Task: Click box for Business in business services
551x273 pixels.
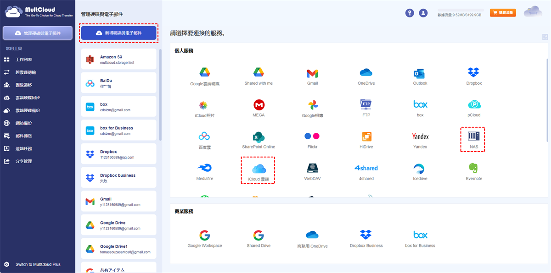Action: (420, 235)
